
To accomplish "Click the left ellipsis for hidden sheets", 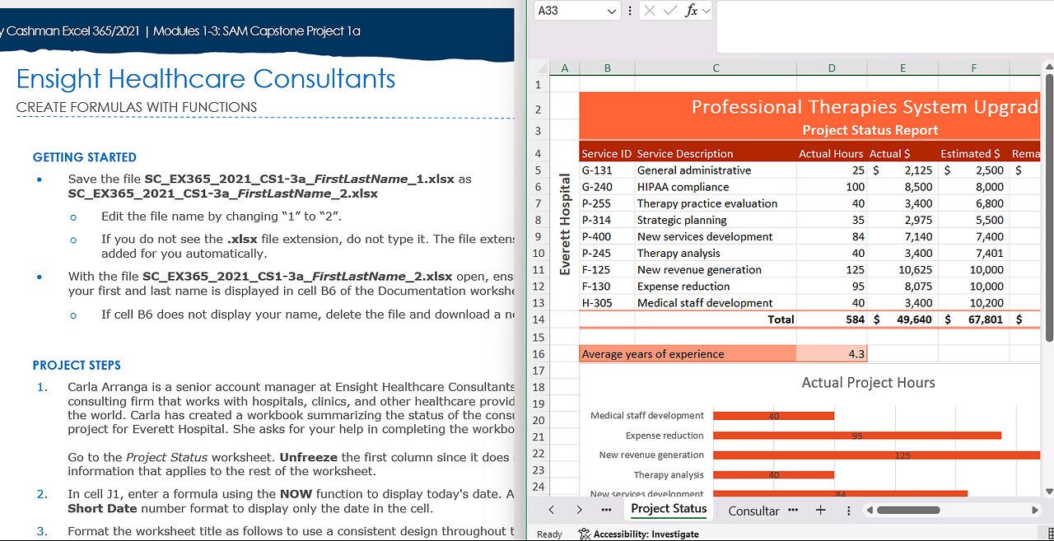I will point(608,511).
